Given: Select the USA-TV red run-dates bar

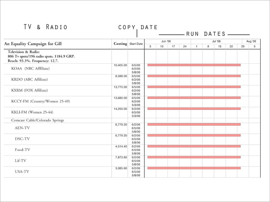Looking at the screenshot, I should (194, 168).
